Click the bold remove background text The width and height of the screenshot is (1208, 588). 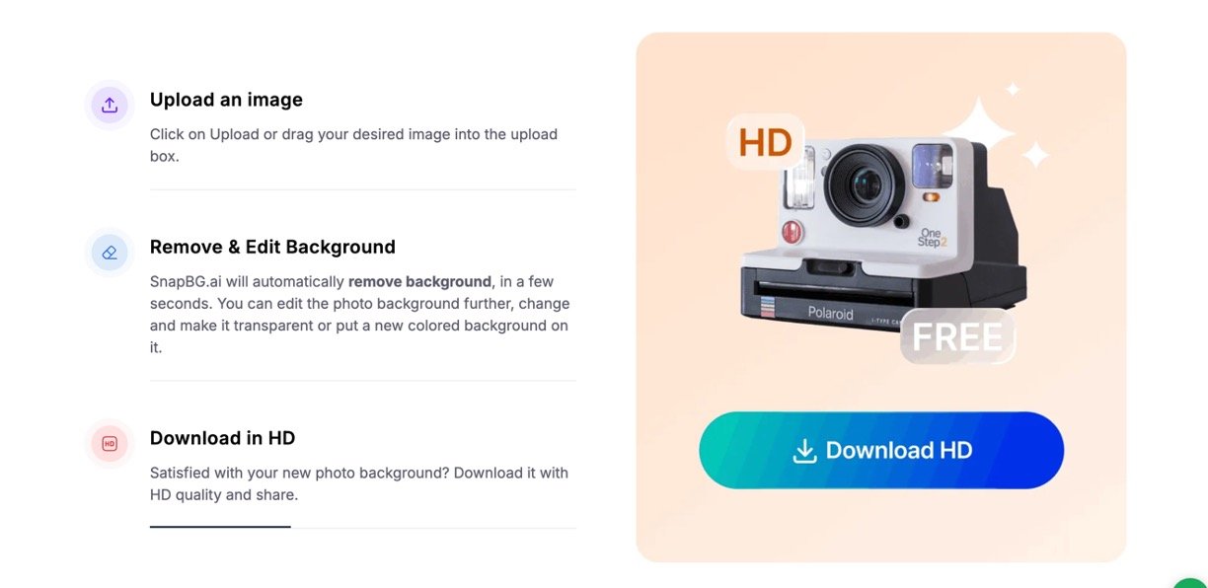(419, 281)
